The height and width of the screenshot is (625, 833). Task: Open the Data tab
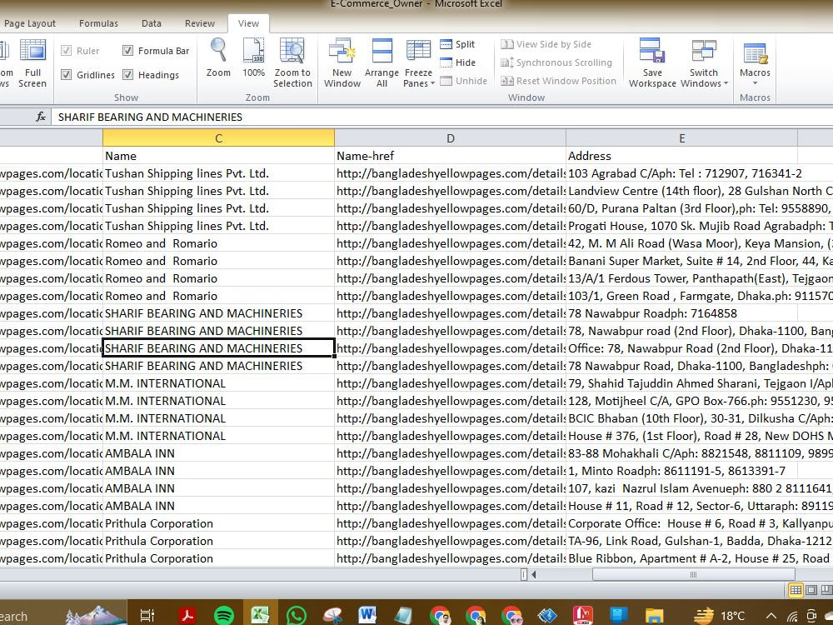point(152,23)
